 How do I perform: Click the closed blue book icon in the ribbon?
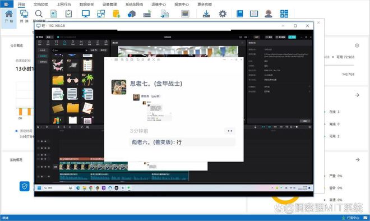click(x=240, y=14)
